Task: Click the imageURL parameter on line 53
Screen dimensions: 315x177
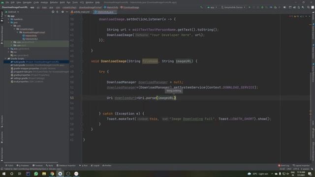Action: click(166, 98)
